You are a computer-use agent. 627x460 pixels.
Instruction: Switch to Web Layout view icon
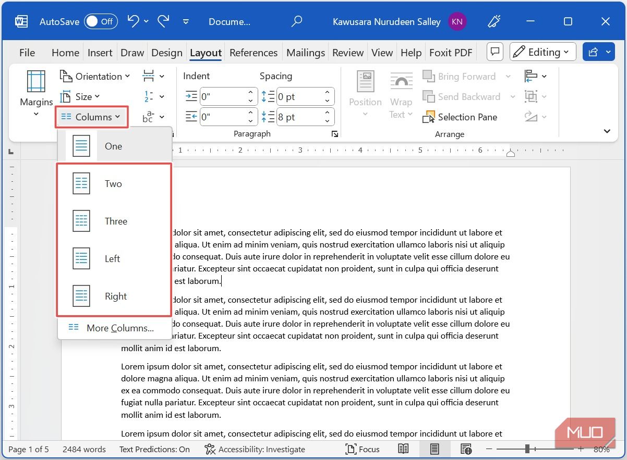click(x=466, y=449)
